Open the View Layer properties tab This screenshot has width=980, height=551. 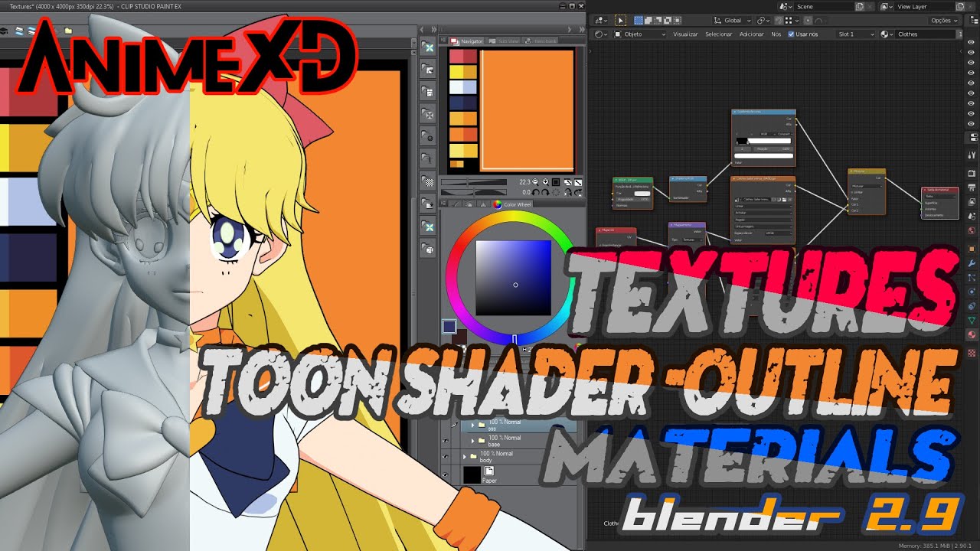(971, 202)
